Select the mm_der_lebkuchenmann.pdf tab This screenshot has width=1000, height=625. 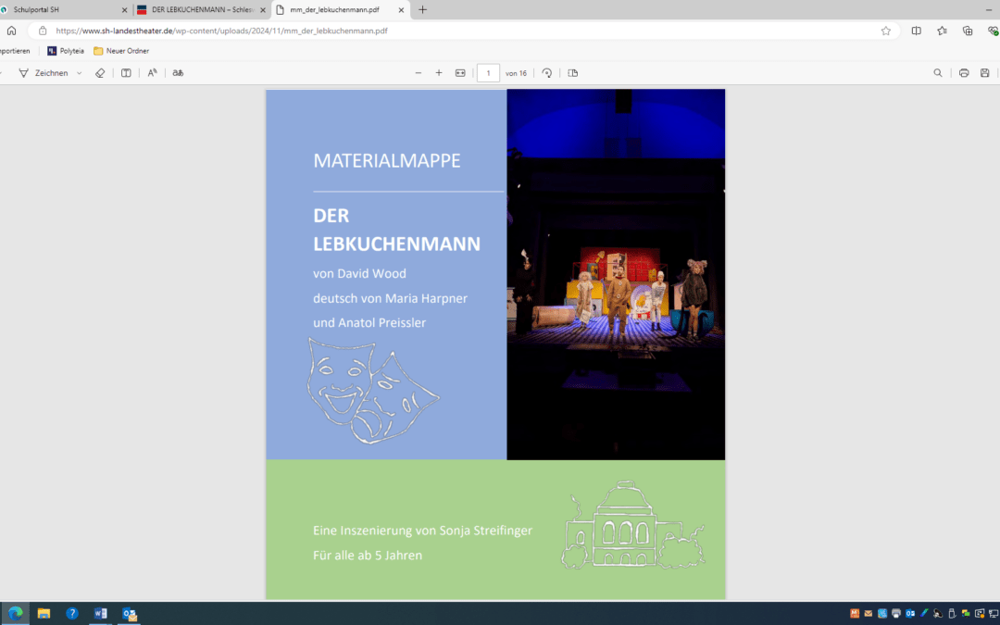[x=341, y=9]
